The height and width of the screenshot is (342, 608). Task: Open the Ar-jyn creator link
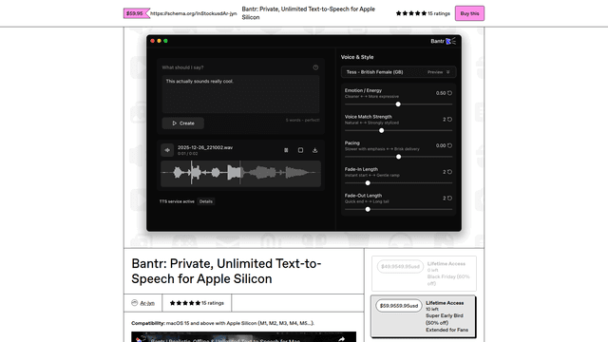[x=147, y=303]
